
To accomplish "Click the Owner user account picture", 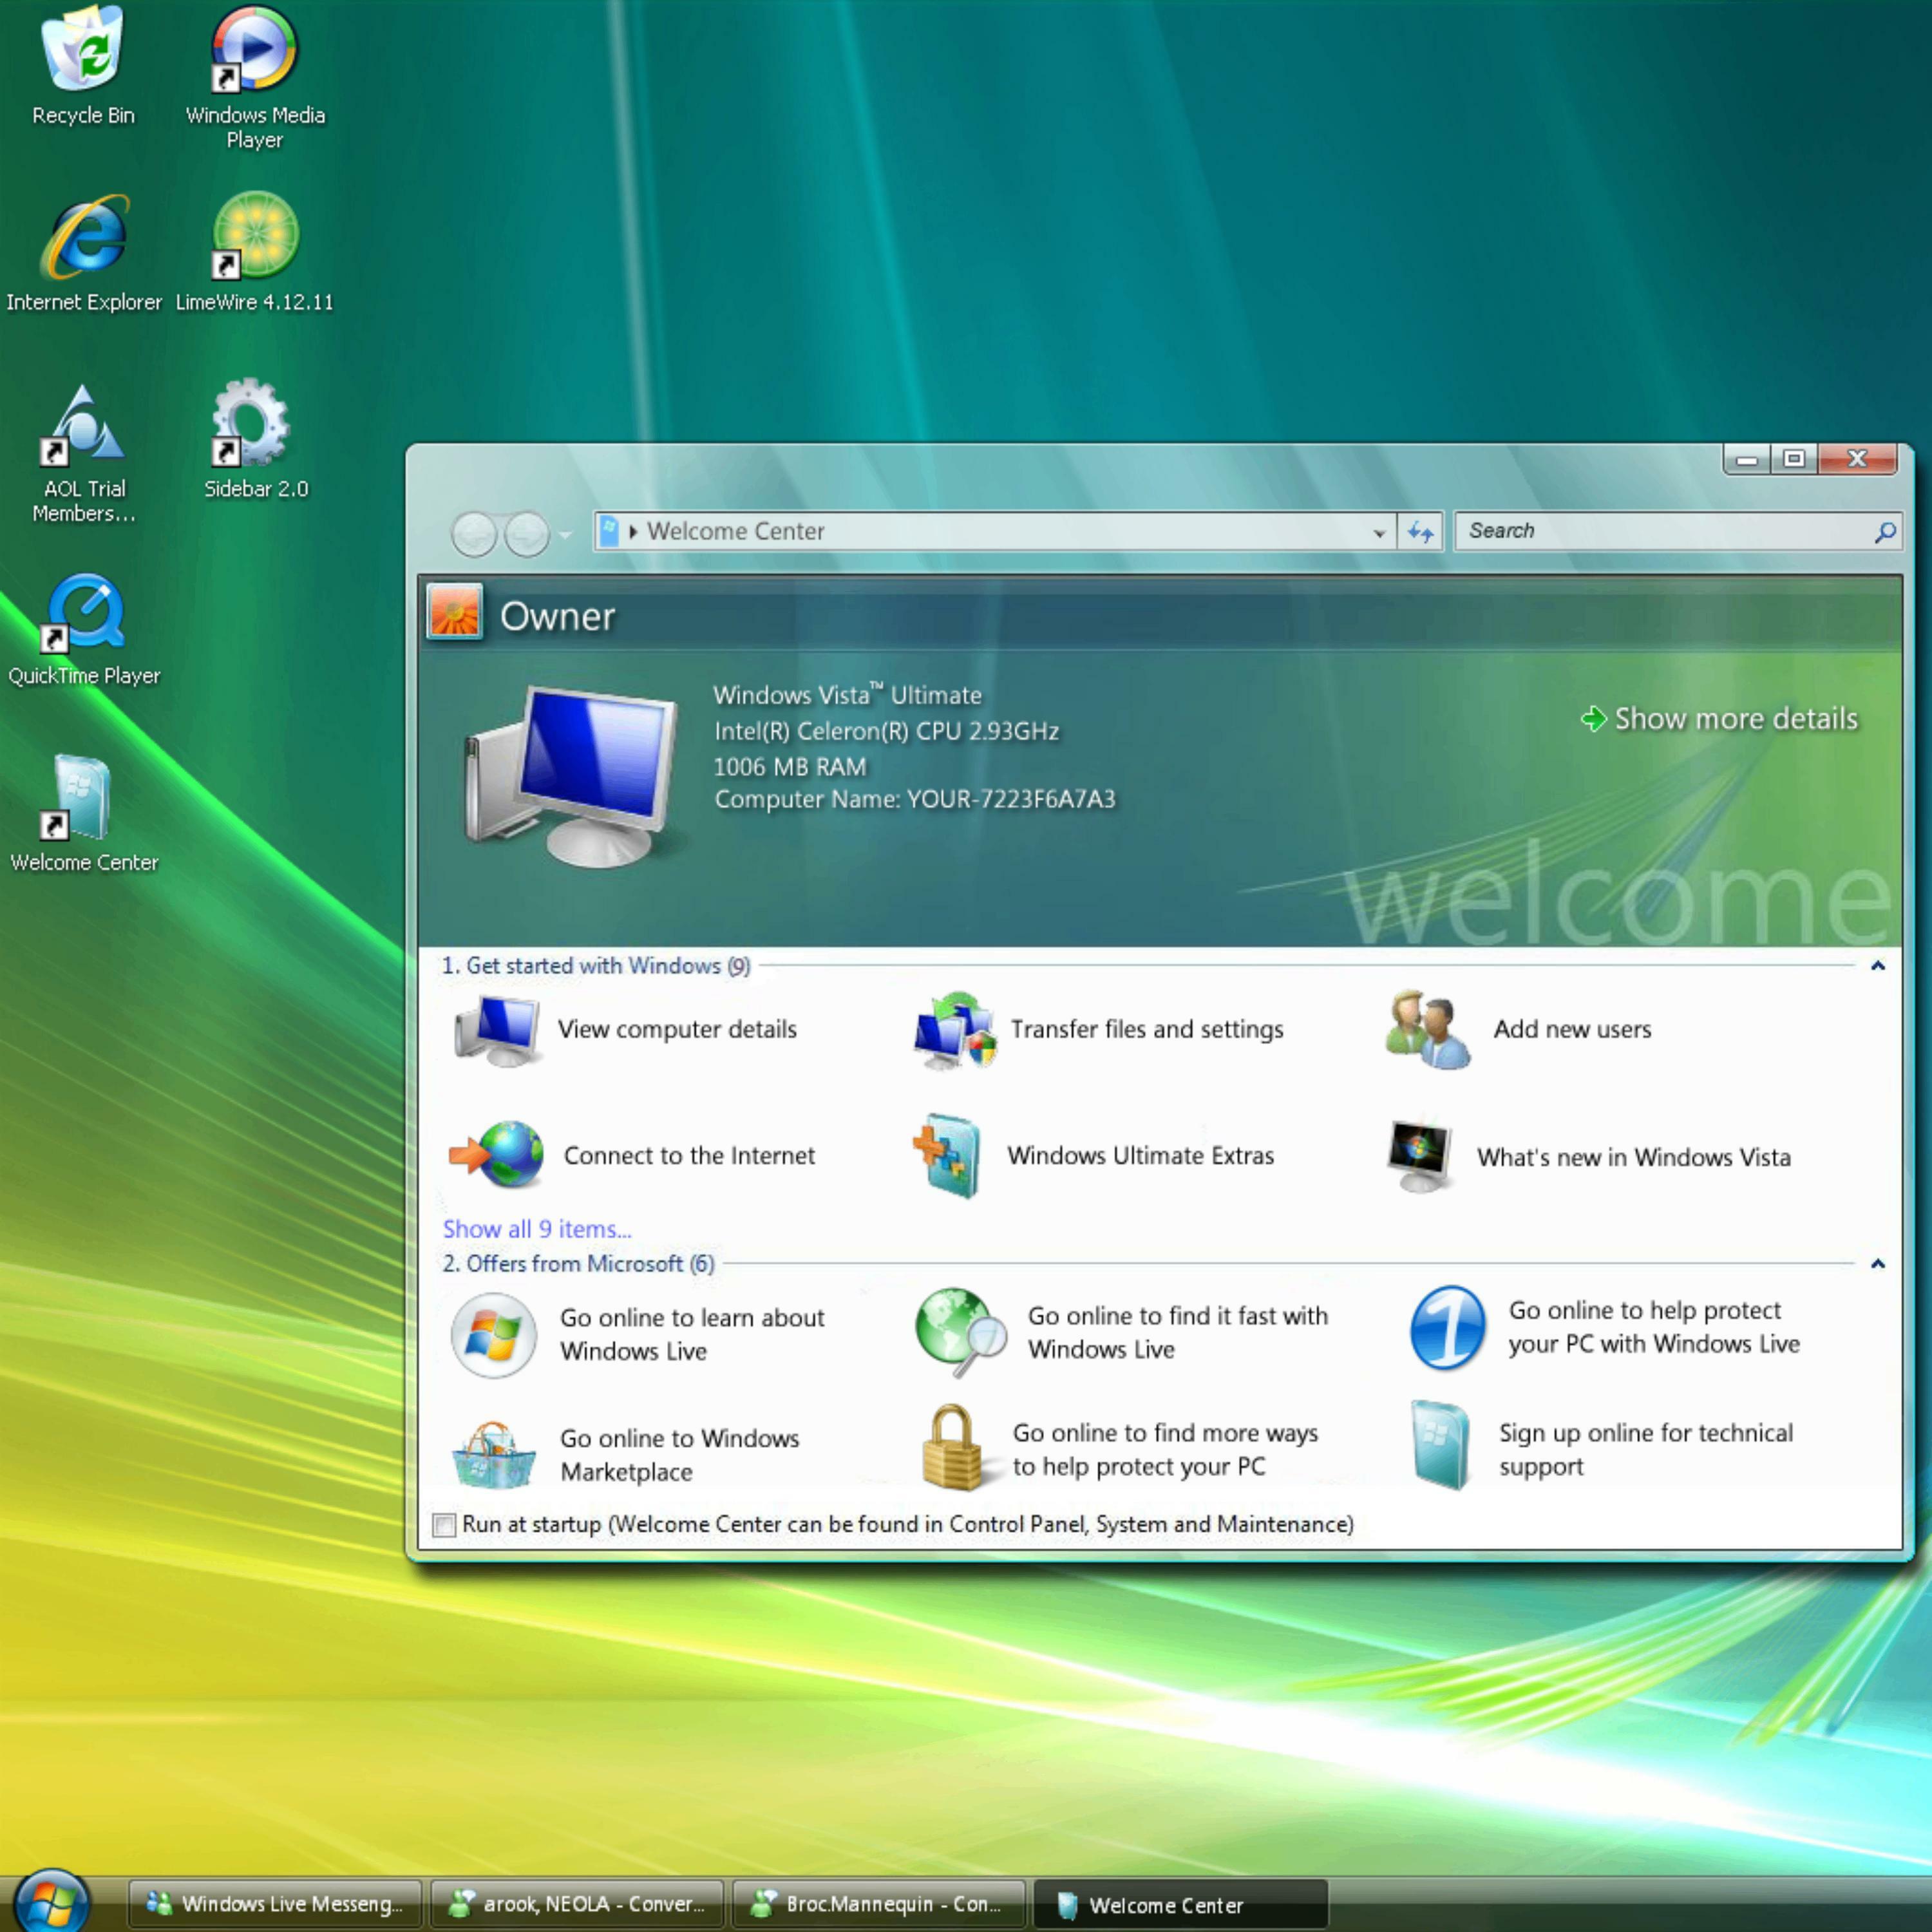I will point(455,611).
